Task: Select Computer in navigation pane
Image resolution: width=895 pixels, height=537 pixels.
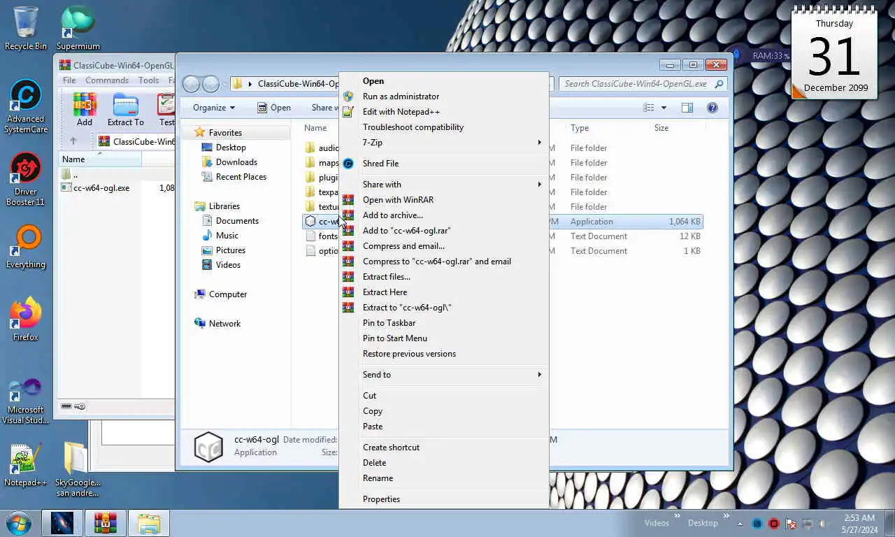Action: click(228, 294)
